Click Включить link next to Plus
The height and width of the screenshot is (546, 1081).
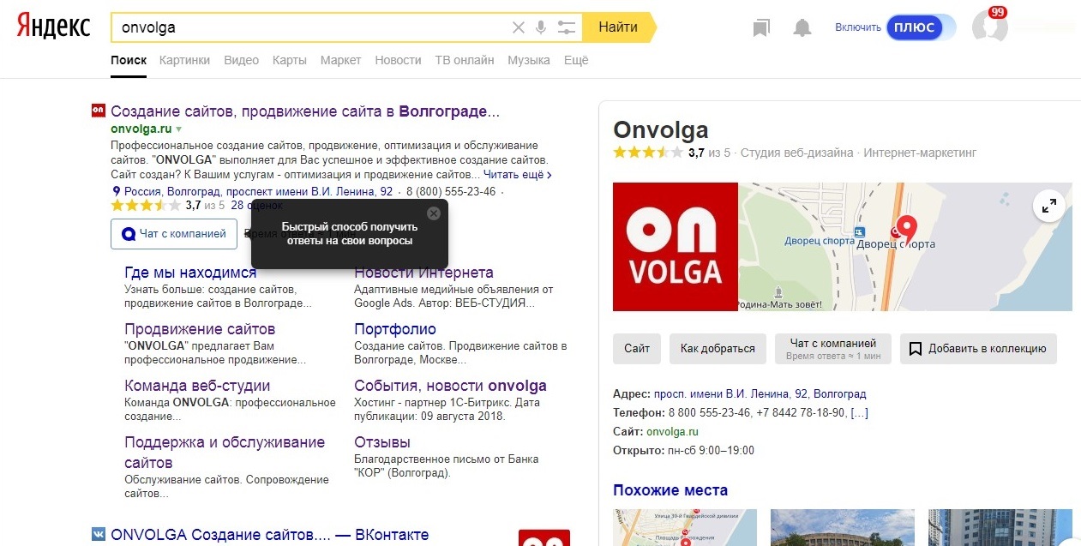tap(858, 27)
